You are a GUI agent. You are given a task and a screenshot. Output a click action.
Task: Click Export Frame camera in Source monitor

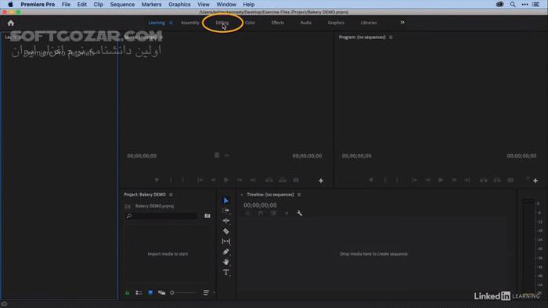[296, 180]
